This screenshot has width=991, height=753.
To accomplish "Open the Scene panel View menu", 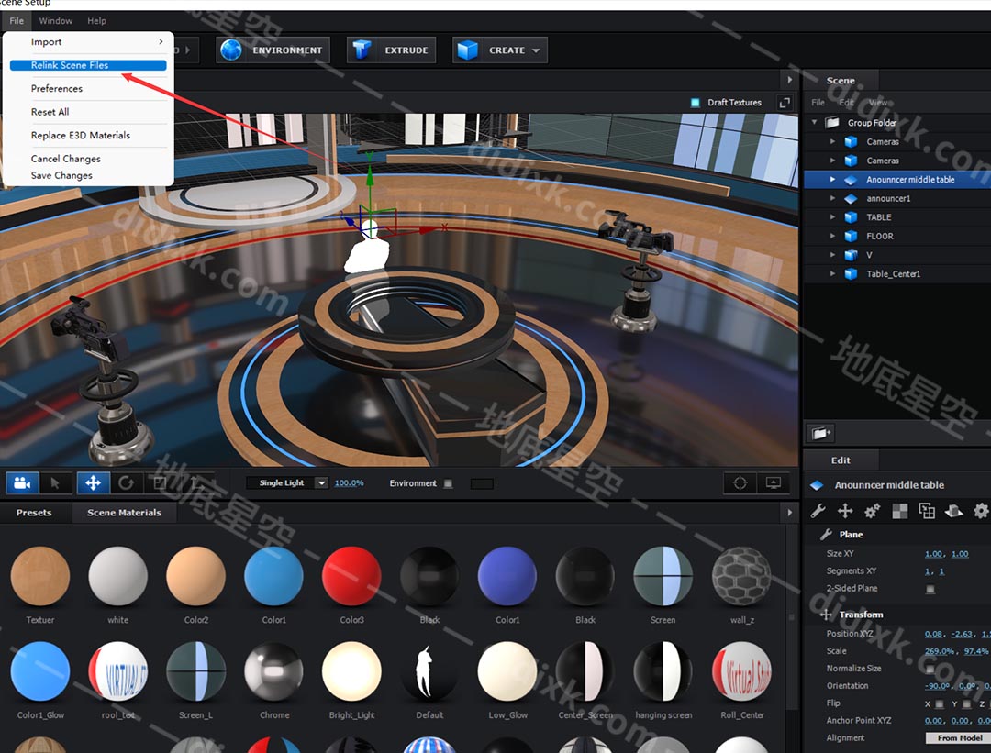I will (x=878, y=103).
